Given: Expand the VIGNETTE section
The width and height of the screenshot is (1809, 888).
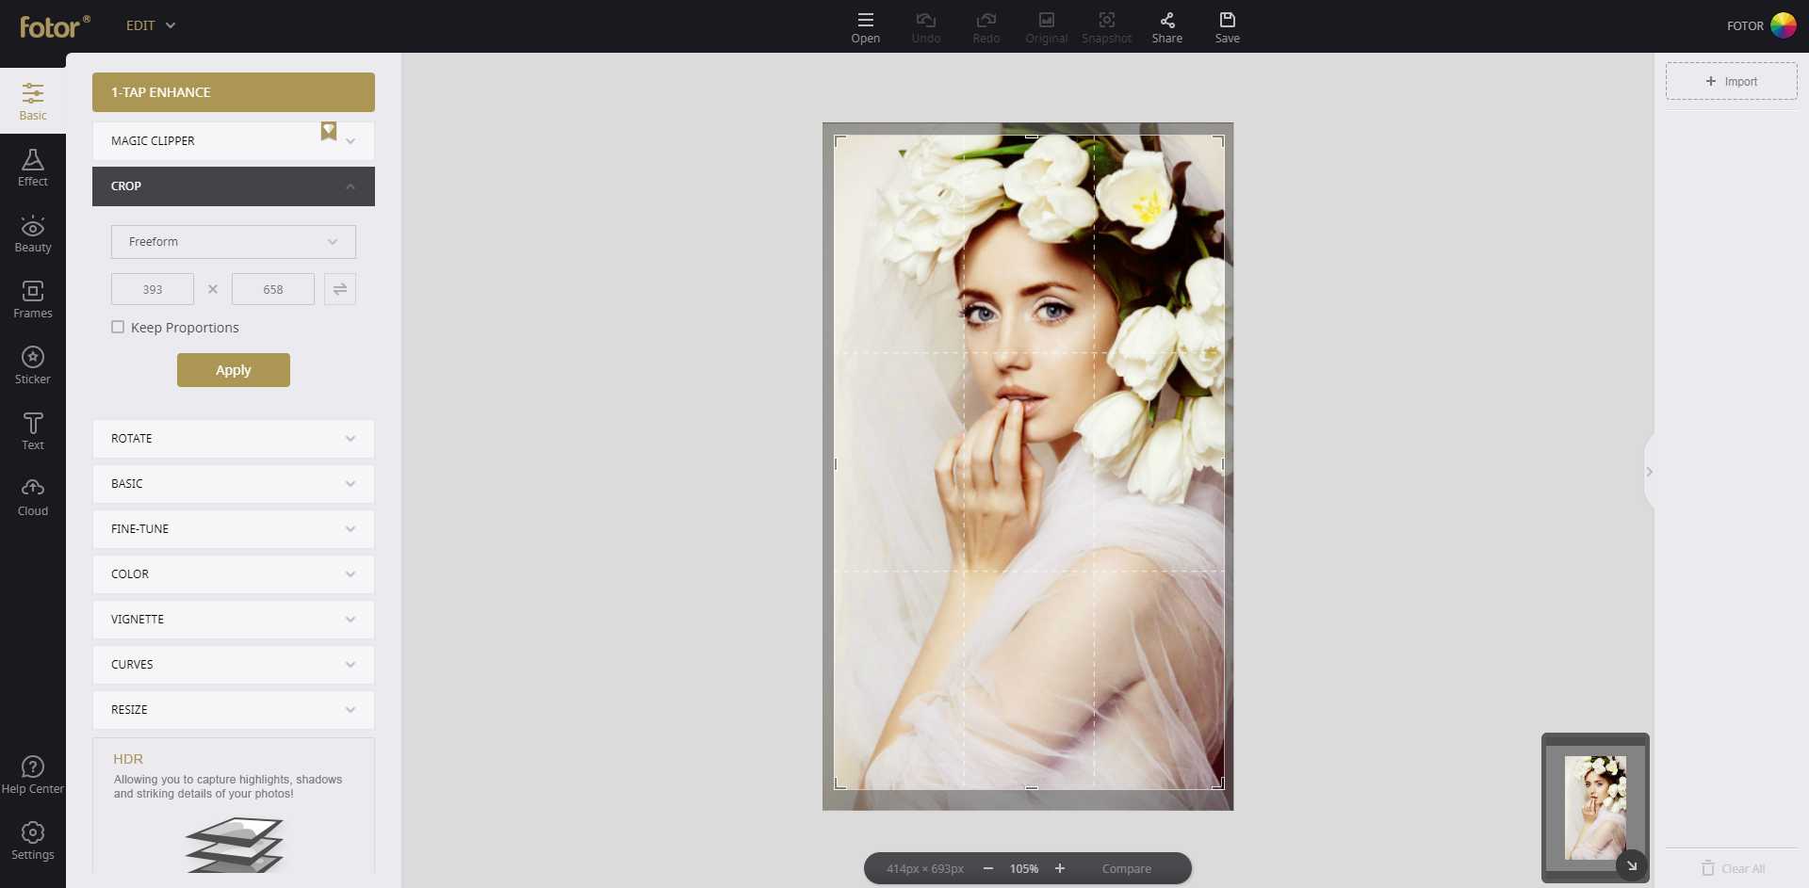Looking at the screenshot, I should click(x=233, y=619).
